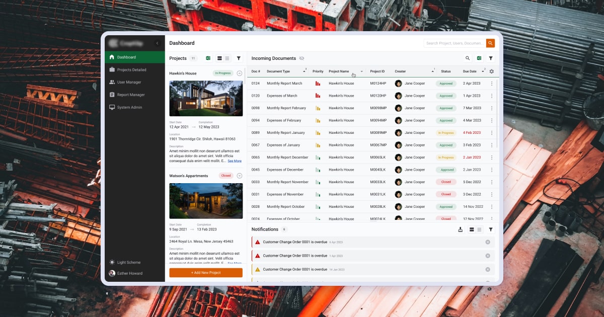The image size is (604, 317).
Task: Switch Projects panel to compact list view
Action: point(228,58)
